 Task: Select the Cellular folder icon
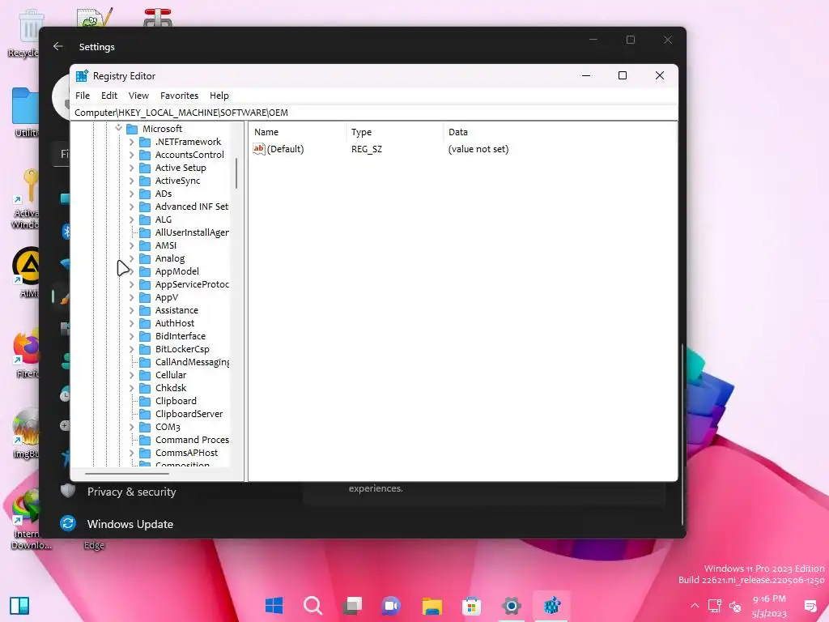coord(145,375)
